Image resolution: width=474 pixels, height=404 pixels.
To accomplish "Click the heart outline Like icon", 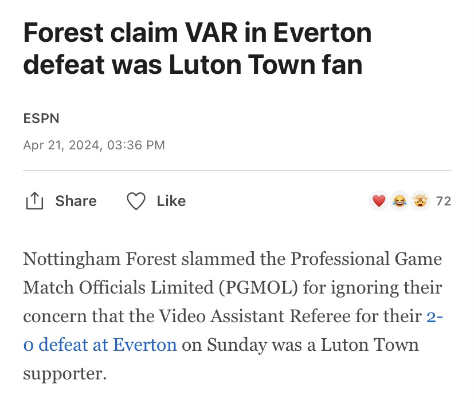I will tap(136, 201).
